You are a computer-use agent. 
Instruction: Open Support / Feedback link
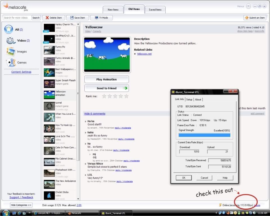(21, 197)
